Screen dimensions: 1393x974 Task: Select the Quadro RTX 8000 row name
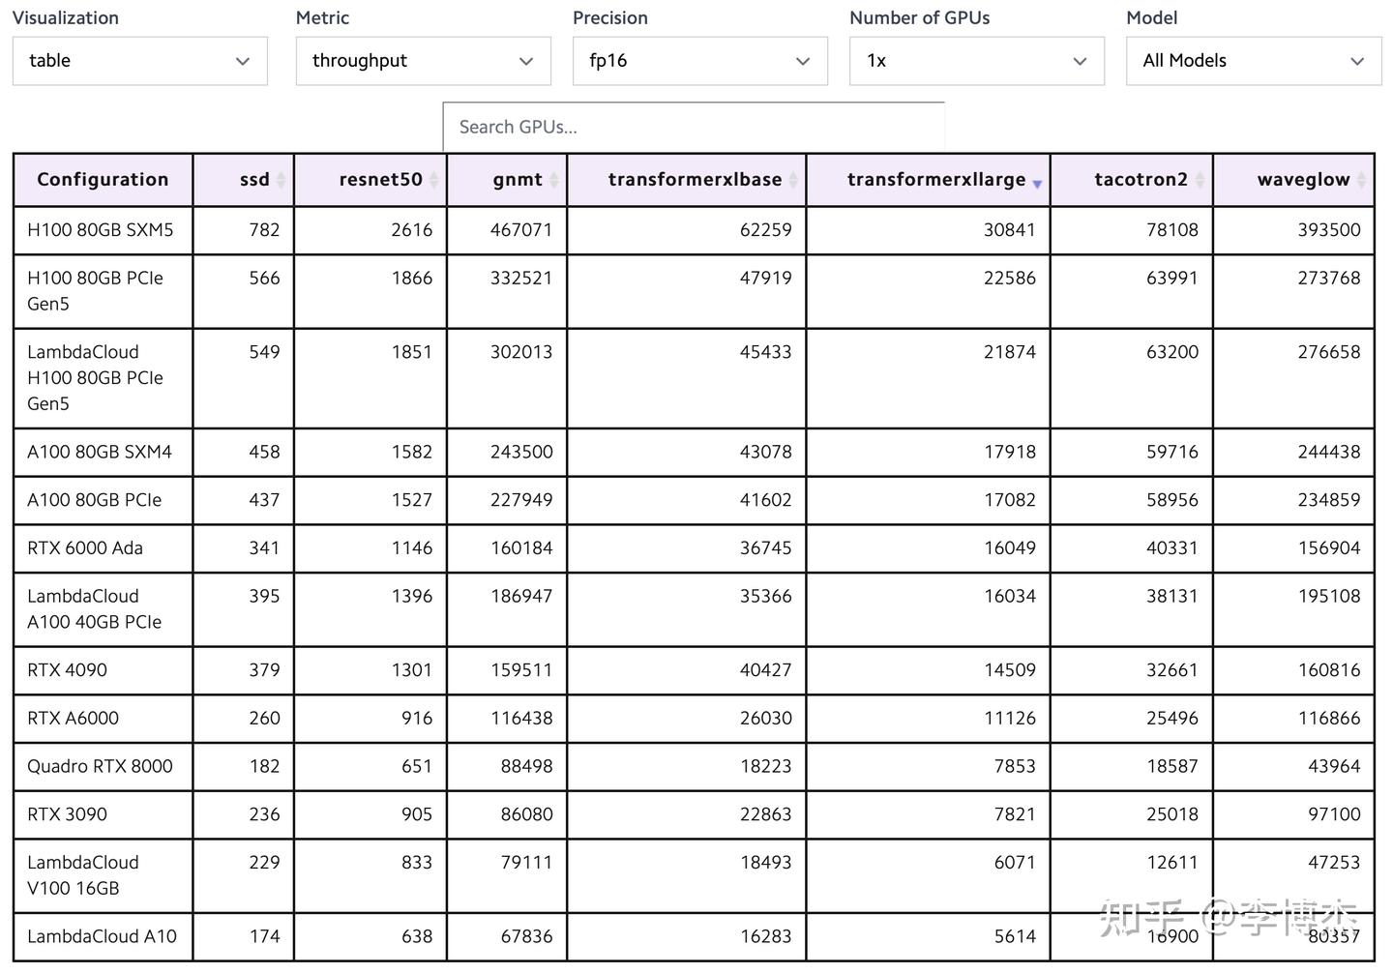[100, 767]
